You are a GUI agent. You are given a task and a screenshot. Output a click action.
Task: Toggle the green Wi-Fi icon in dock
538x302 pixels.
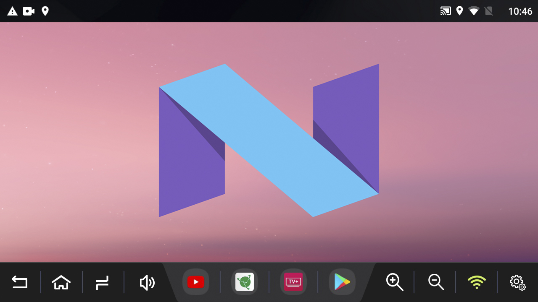tap(477, 282)
